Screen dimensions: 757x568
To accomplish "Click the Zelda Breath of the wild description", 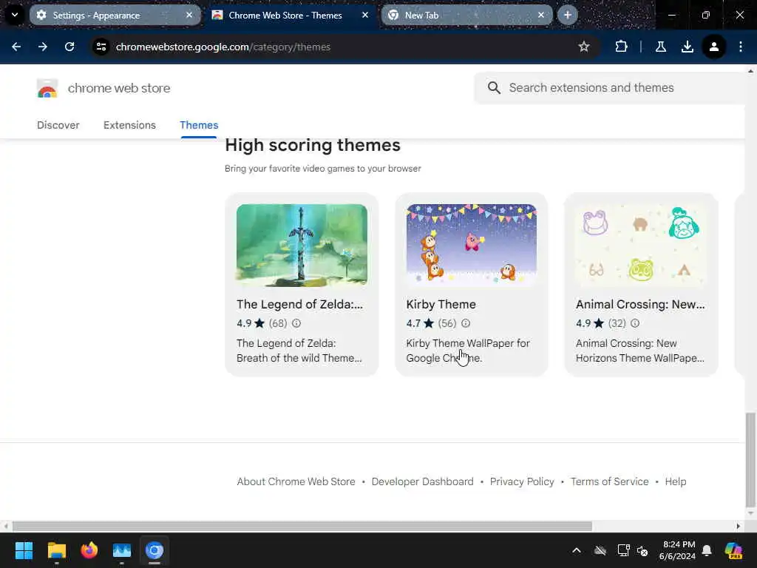I will click(x=299, y=351).
